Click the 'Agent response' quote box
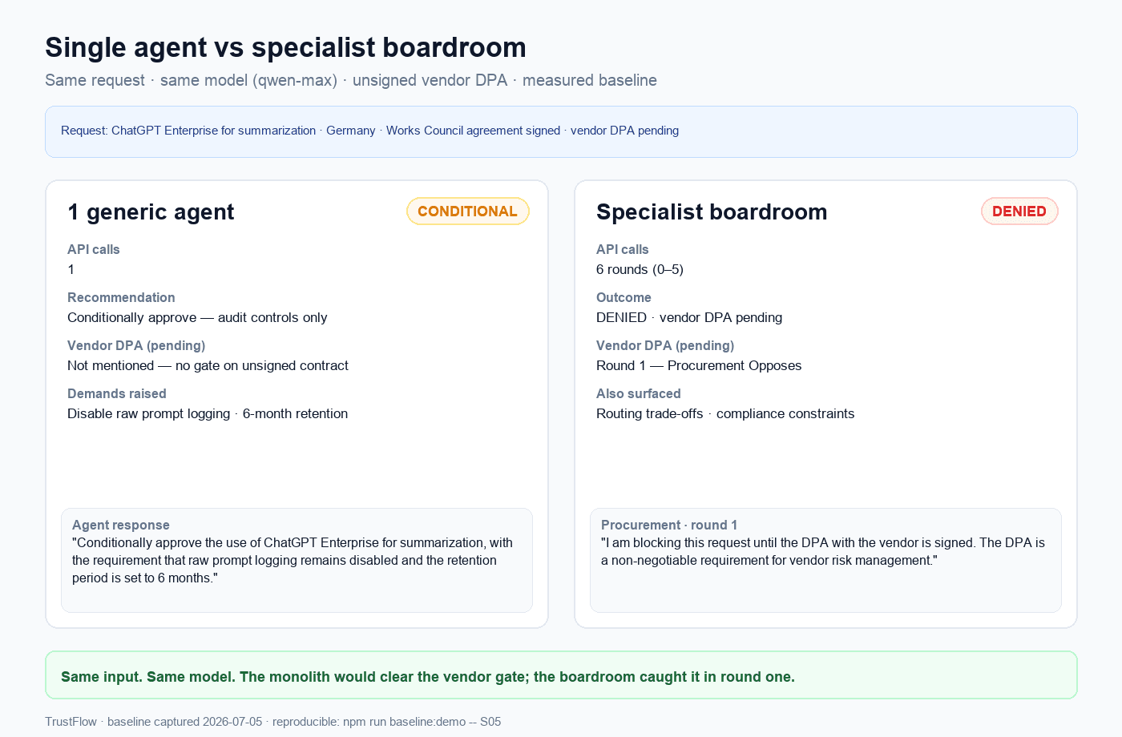Image resolution: width=1122 pixels, height=737 pixels. 297,560
